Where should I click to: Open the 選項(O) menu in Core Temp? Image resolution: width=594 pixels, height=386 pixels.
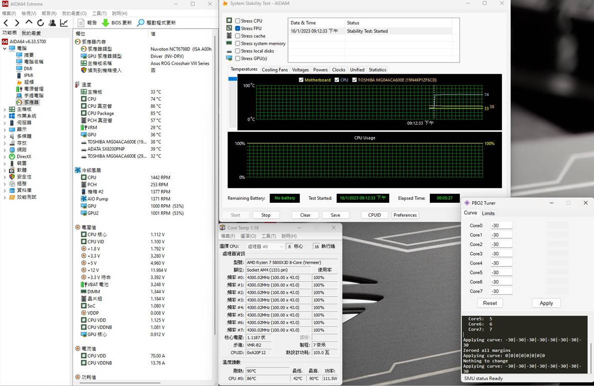248,236
